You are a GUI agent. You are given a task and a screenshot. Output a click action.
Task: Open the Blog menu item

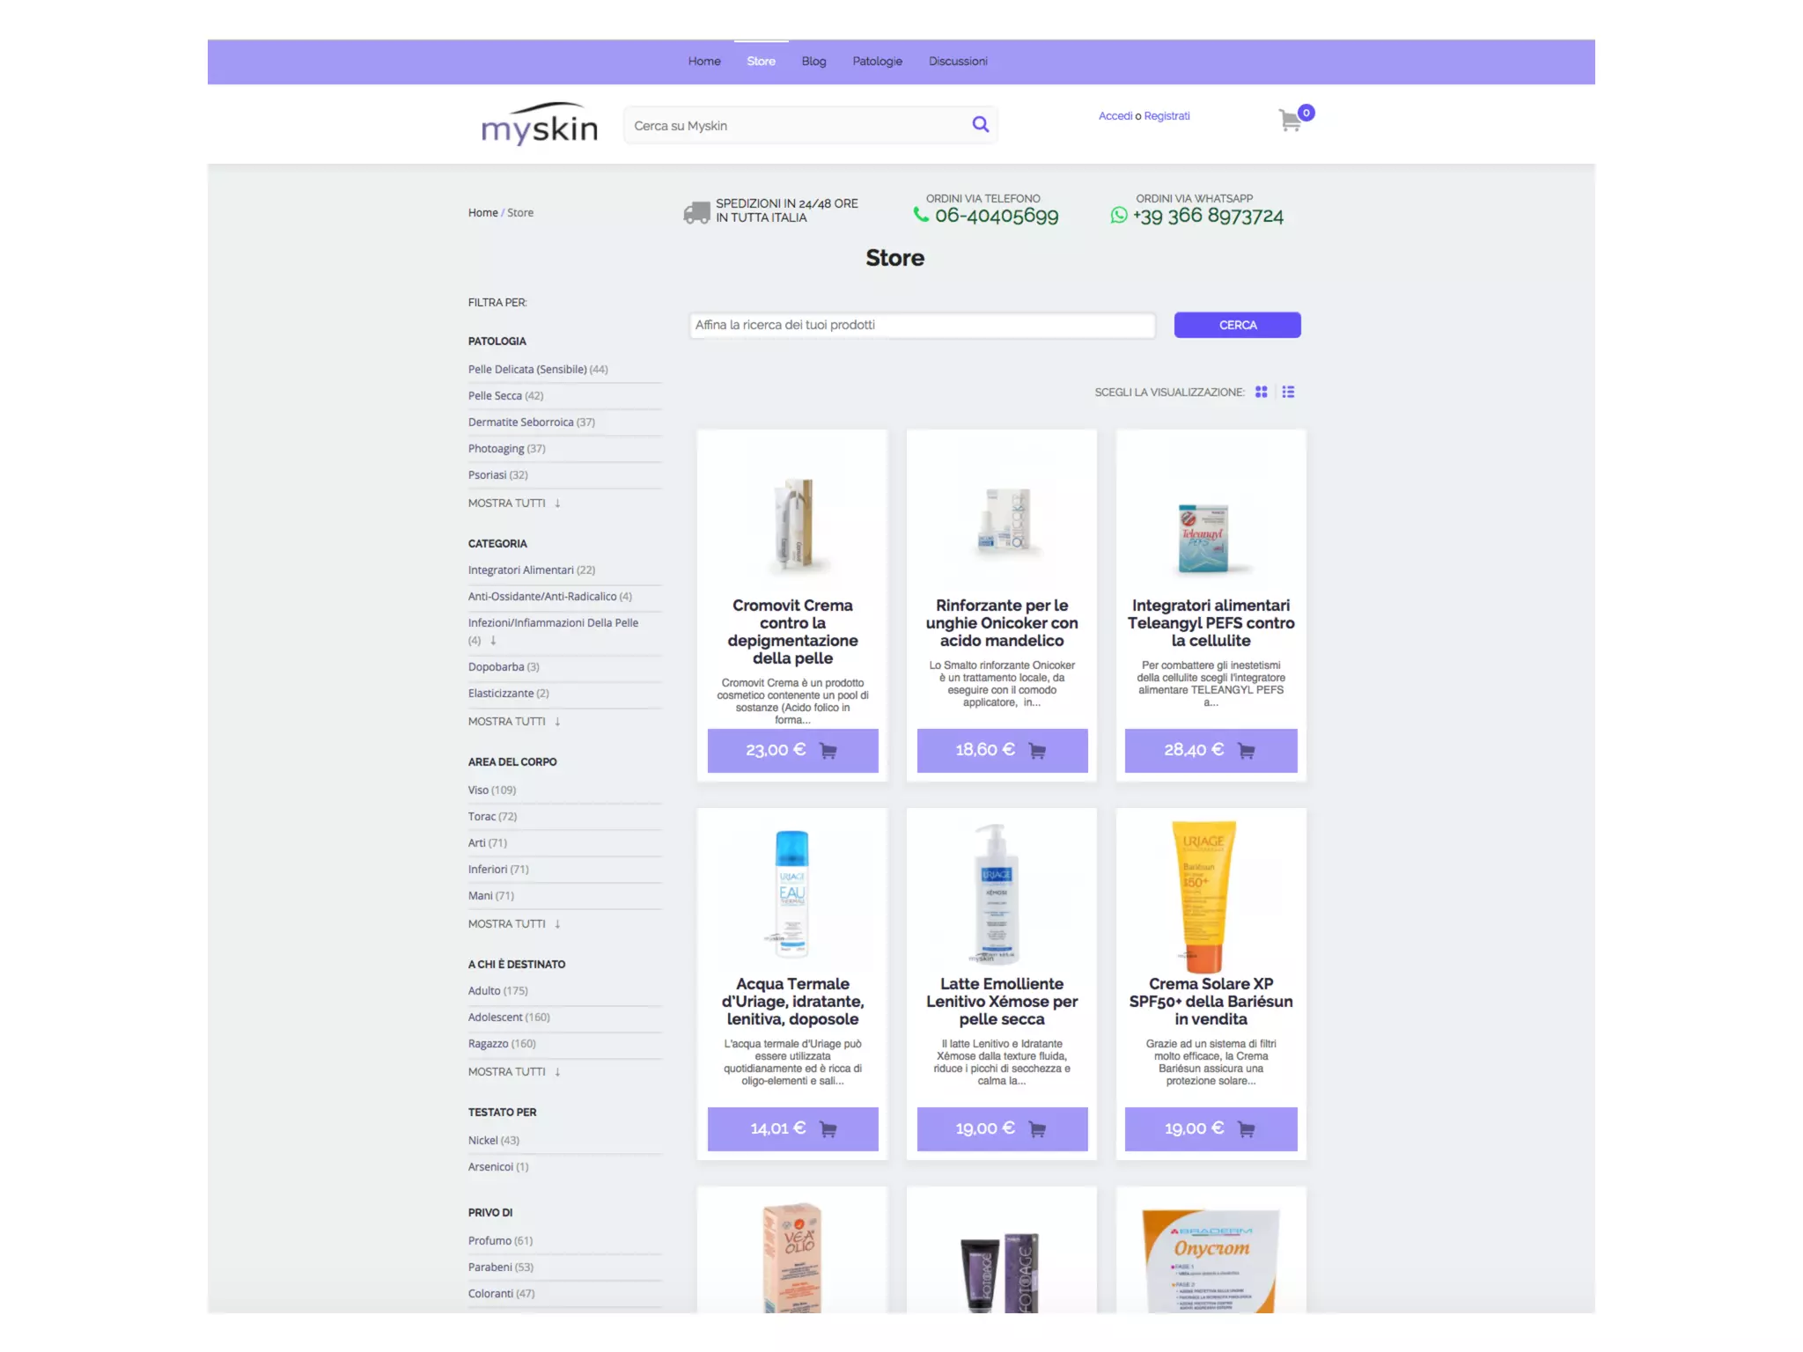(813, 62)
